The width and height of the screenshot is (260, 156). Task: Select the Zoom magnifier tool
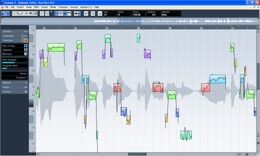point(18,13)
